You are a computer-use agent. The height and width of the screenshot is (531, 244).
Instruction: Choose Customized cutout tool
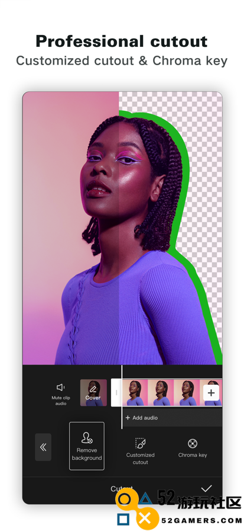pos(141,451)
